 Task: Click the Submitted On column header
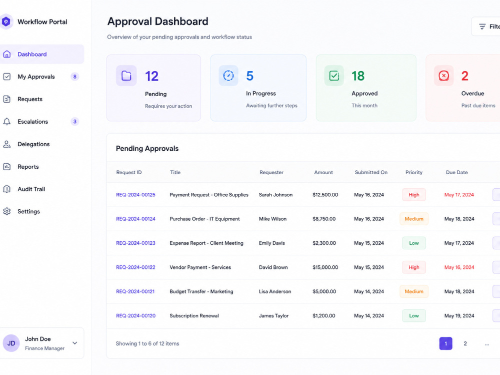tap(371, 172)
